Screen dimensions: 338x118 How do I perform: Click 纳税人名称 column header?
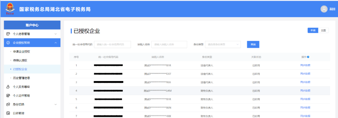coord(158,57)
